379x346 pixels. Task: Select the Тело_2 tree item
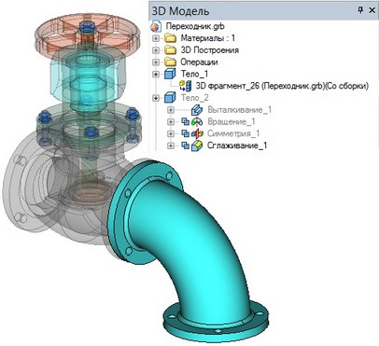click(195, 98)
